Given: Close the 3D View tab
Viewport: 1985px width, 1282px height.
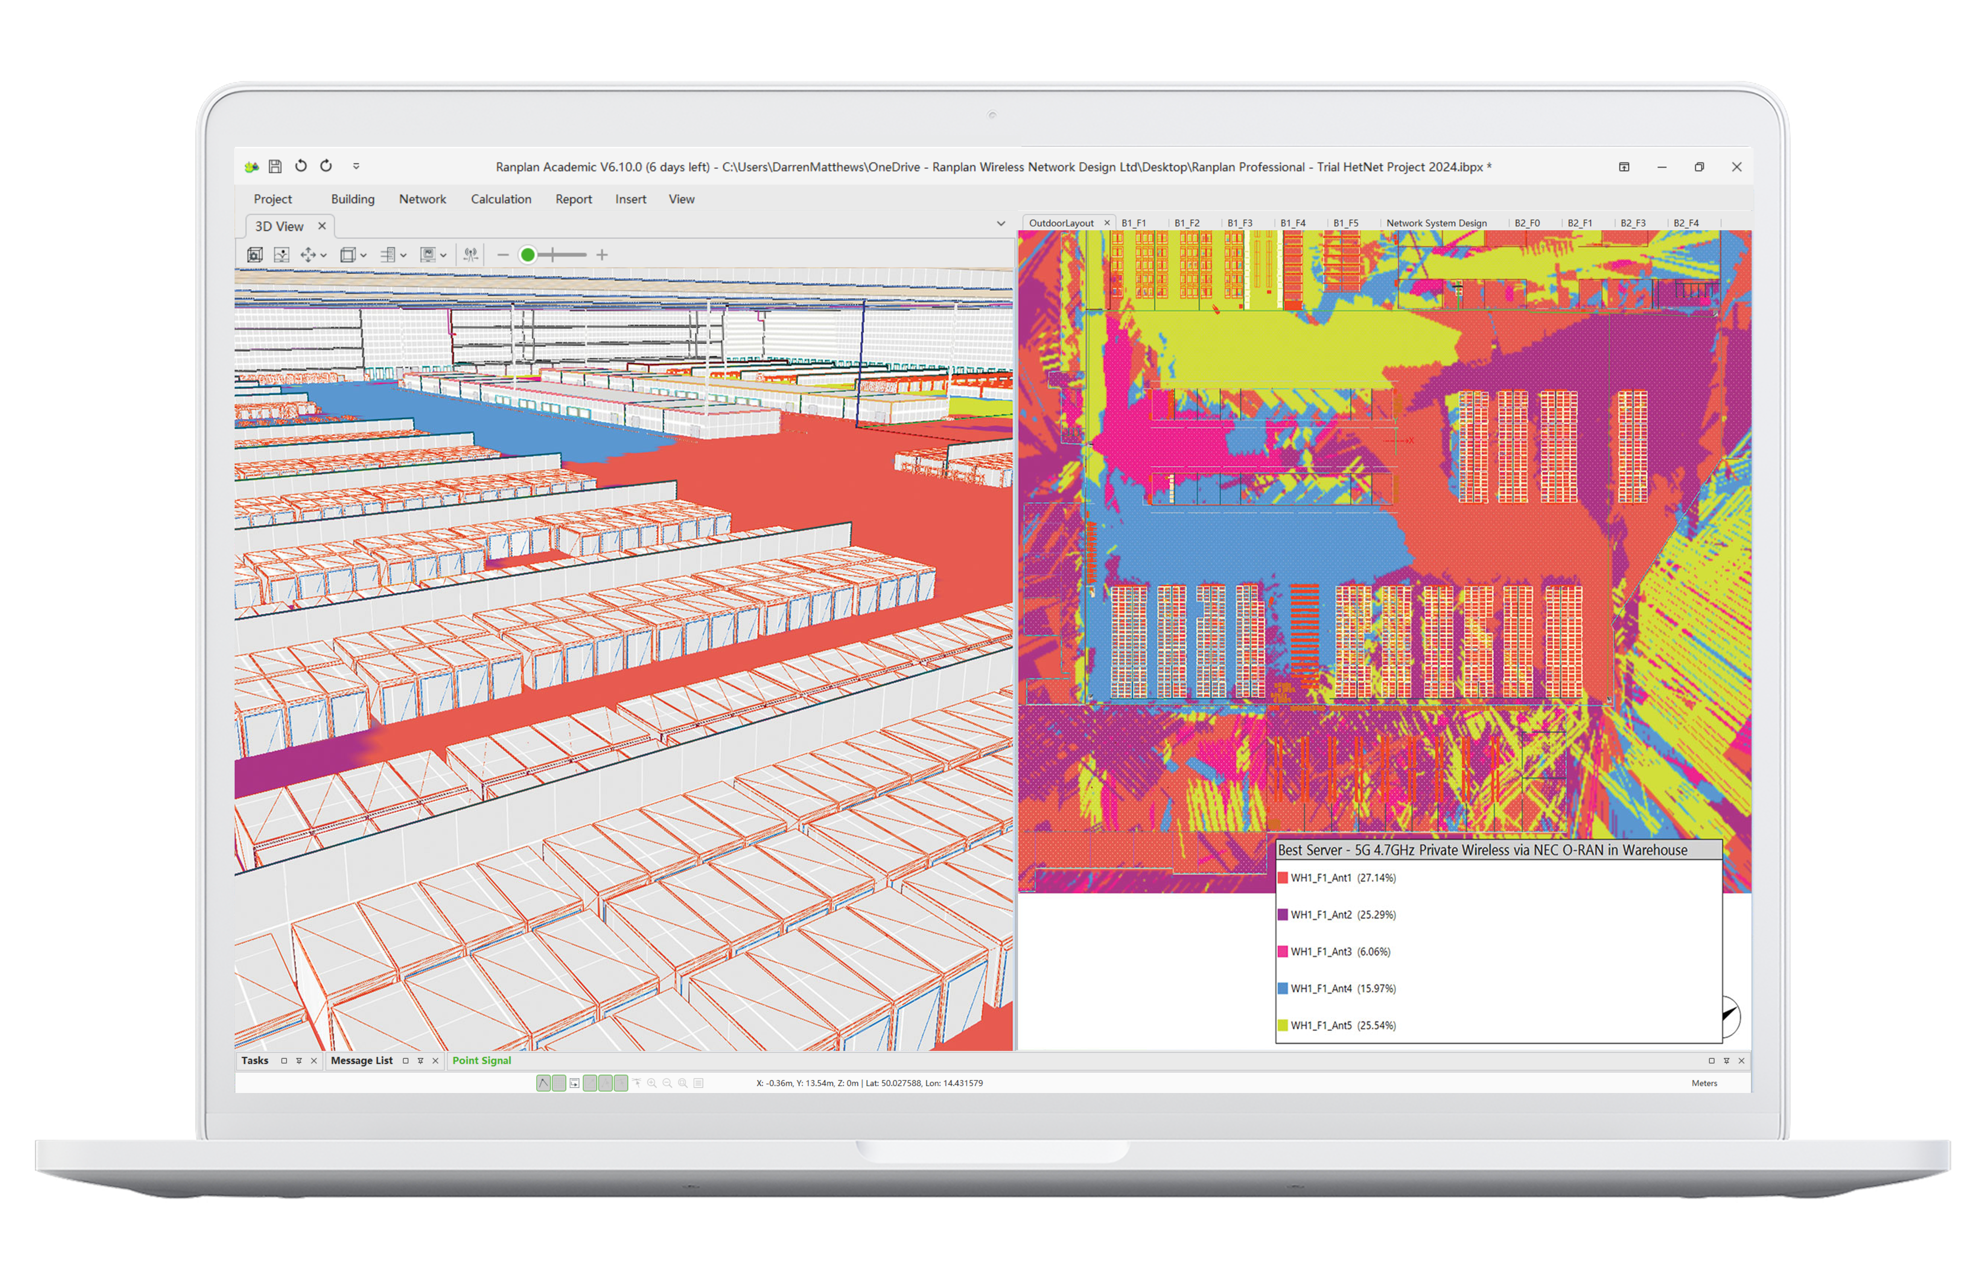Looking at the screenshot, I should click(322, 226).
